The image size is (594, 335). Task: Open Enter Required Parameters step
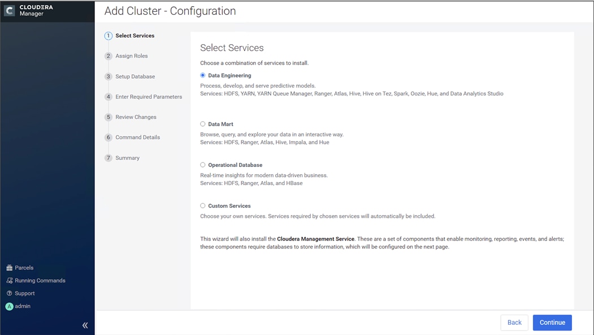click(x=149, y=97)
